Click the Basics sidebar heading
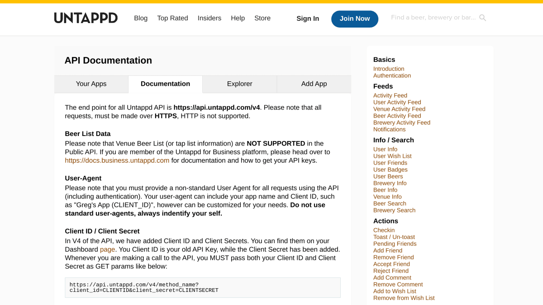 click(x=384, y=60)
